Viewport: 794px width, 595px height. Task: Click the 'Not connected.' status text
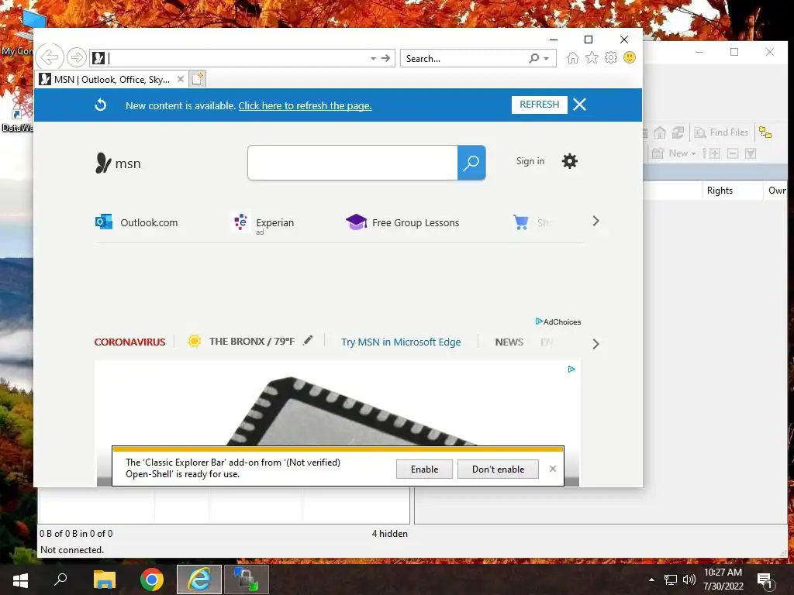coord(72,549)
